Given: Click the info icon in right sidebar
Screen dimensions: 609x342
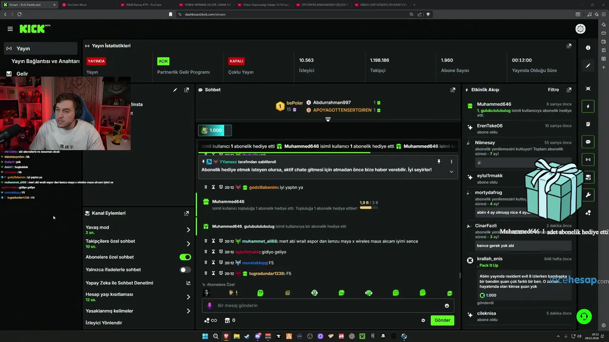Looking at the screenshot, I should point(588,47).
